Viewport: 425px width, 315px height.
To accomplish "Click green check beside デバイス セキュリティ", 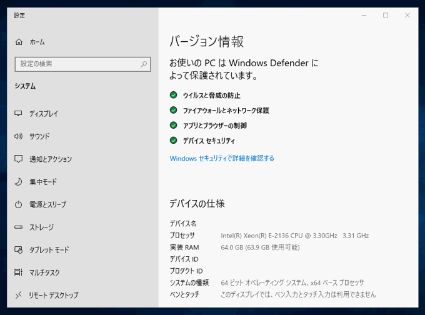I will (174, 141).
